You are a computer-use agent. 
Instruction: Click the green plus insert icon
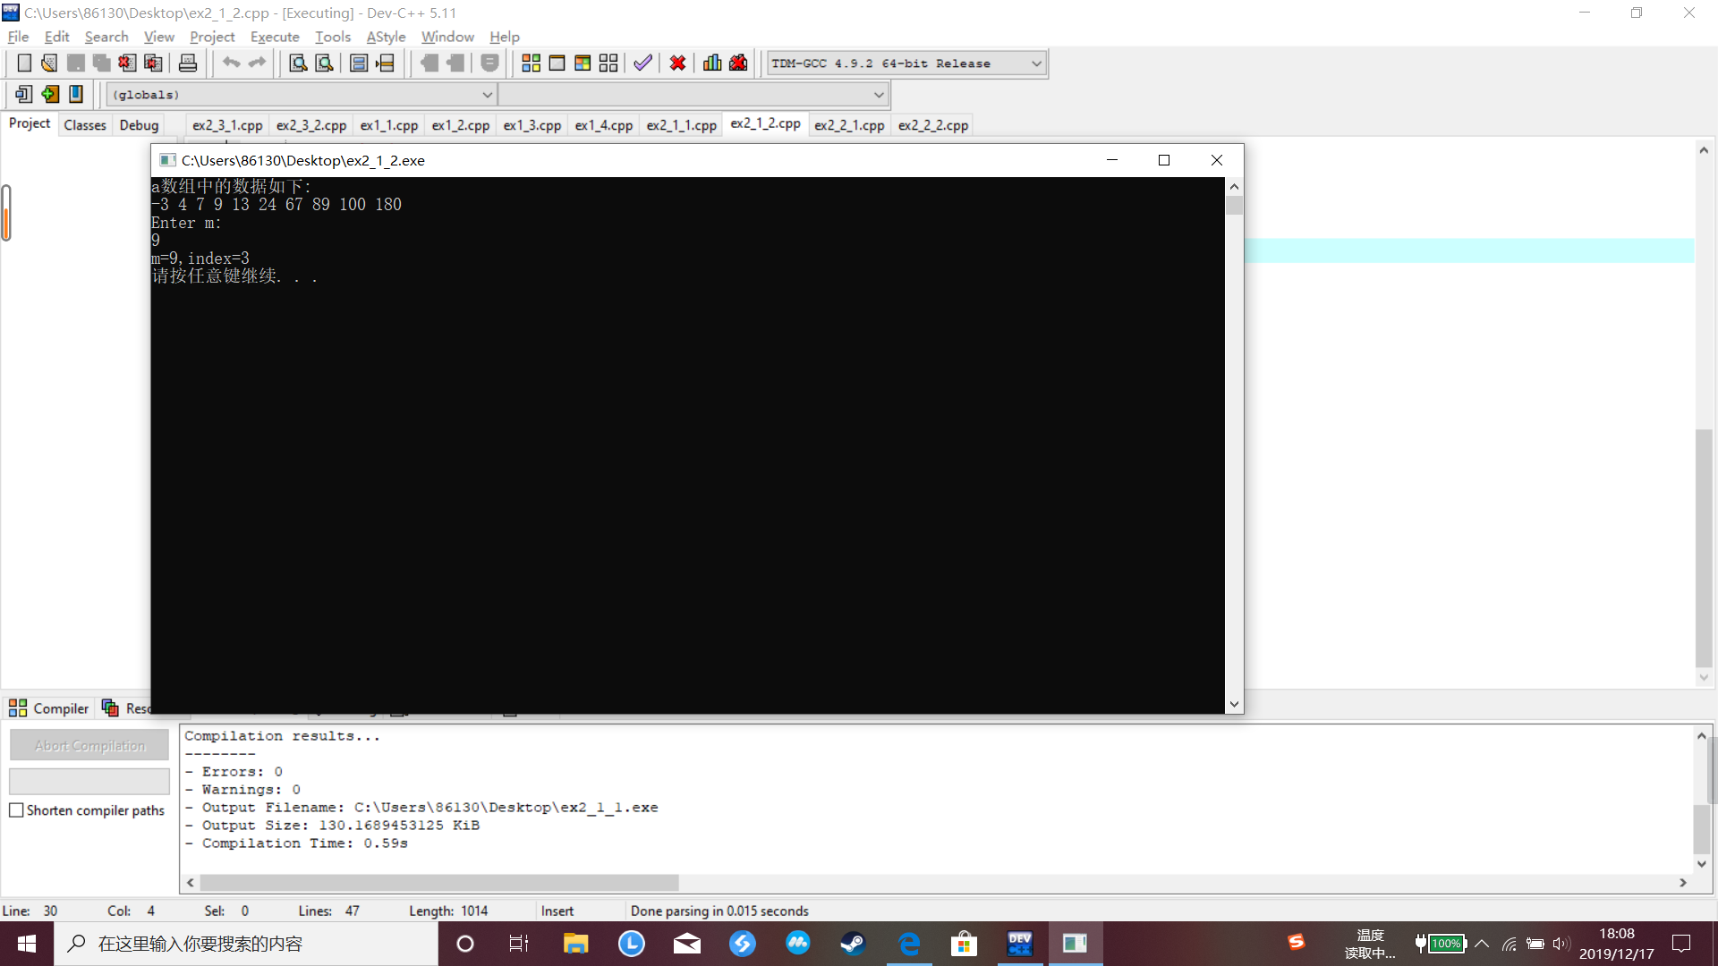50,94
